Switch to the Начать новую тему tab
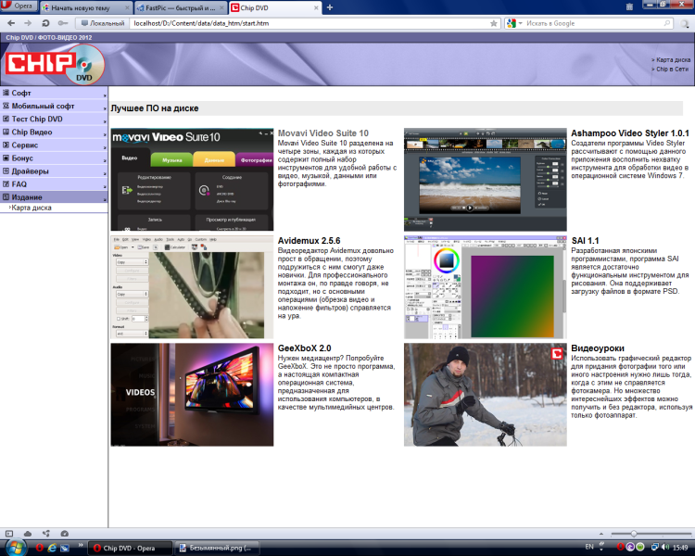The width and height of the screenshot is (695, 556). click(85, 7)
